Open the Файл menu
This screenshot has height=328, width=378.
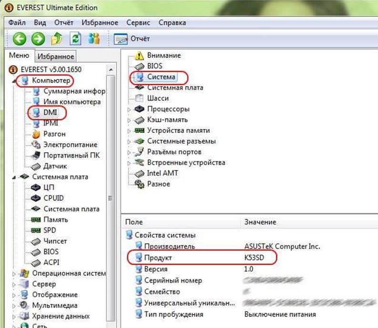tap(17, 22)
